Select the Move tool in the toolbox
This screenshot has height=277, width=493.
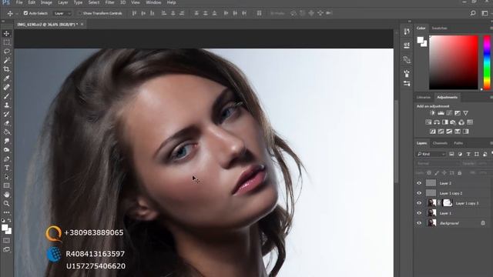tap(6, 33)
